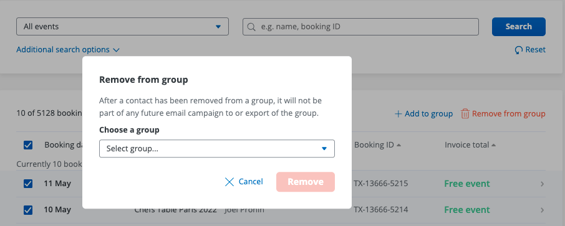Click the magnifier icon in search field
The height and width of the screenshot is (226, 565).
pyautogui.click(x=251, y=27)
